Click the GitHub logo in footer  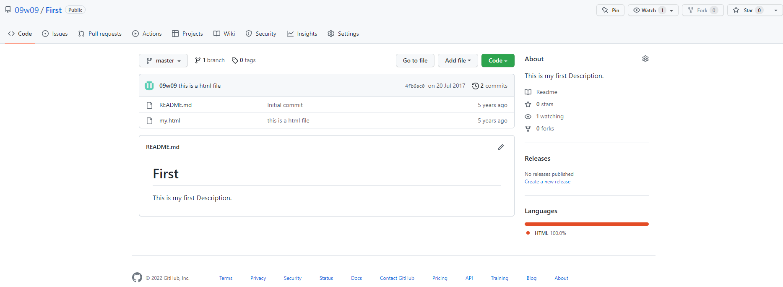pyautogui.click(x=137, y=278)
